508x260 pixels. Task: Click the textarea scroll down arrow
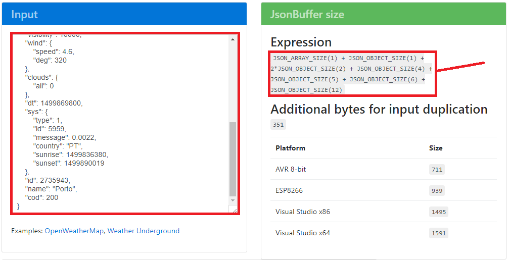coord(233,200)
